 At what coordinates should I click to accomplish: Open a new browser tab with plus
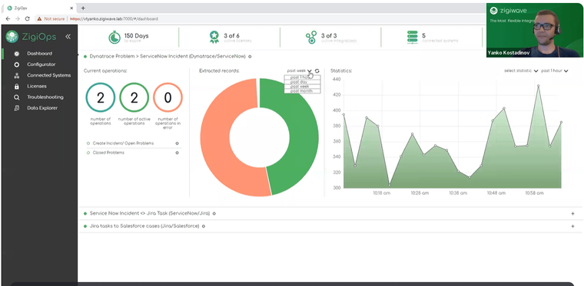tap(83, 8)
